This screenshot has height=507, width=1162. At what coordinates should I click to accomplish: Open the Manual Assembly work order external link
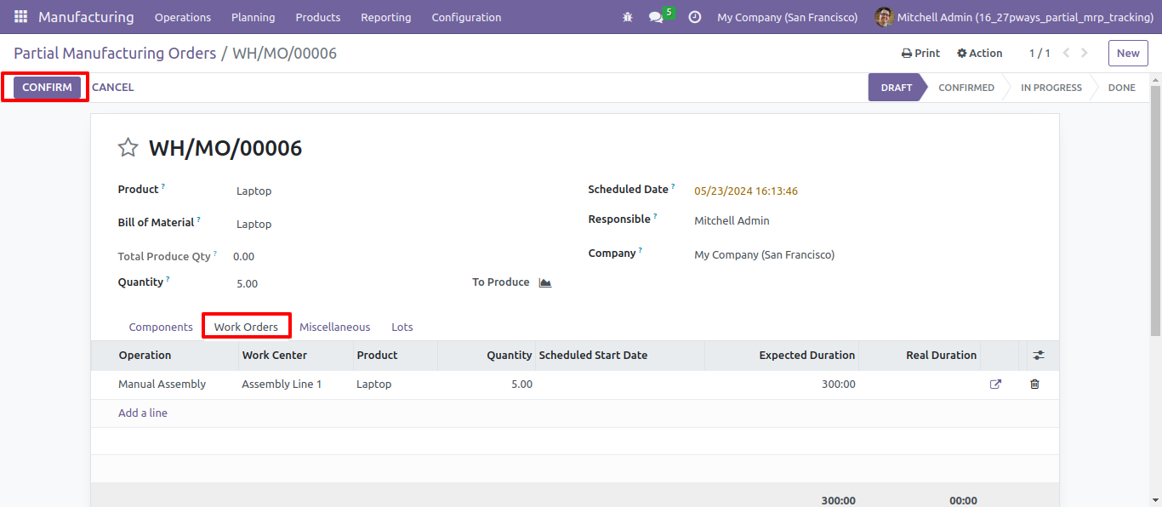[995, 385]
